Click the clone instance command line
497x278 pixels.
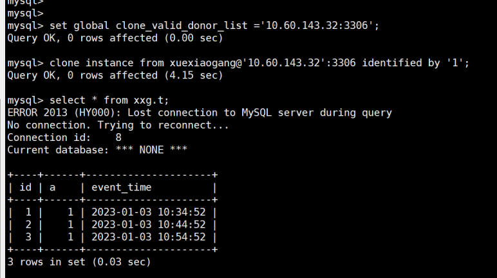(x=238, y=63)
